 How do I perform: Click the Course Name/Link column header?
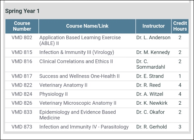coord(87,26)
